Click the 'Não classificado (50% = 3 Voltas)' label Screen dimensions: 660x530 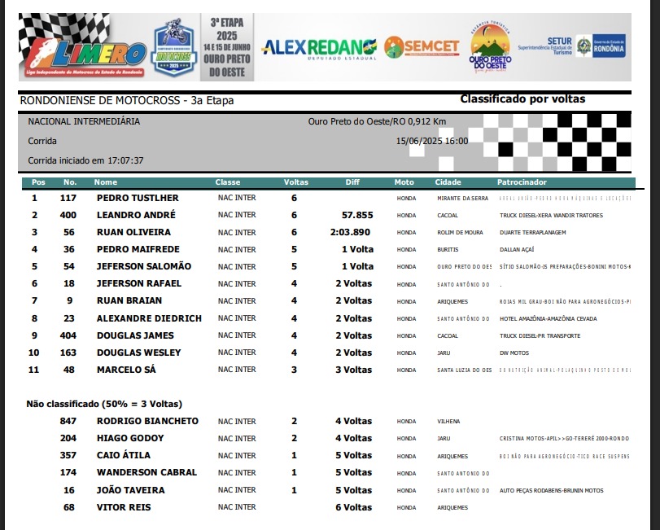coord(104,404)
